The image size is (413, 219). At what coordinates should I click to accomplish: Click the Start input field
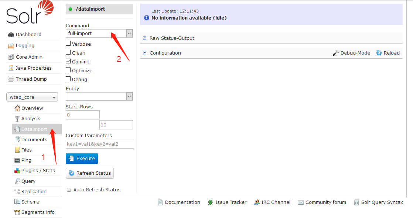[x=83, y=115]
